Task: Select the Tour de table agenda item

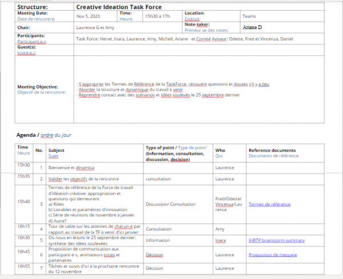Action: click(95, 229)
